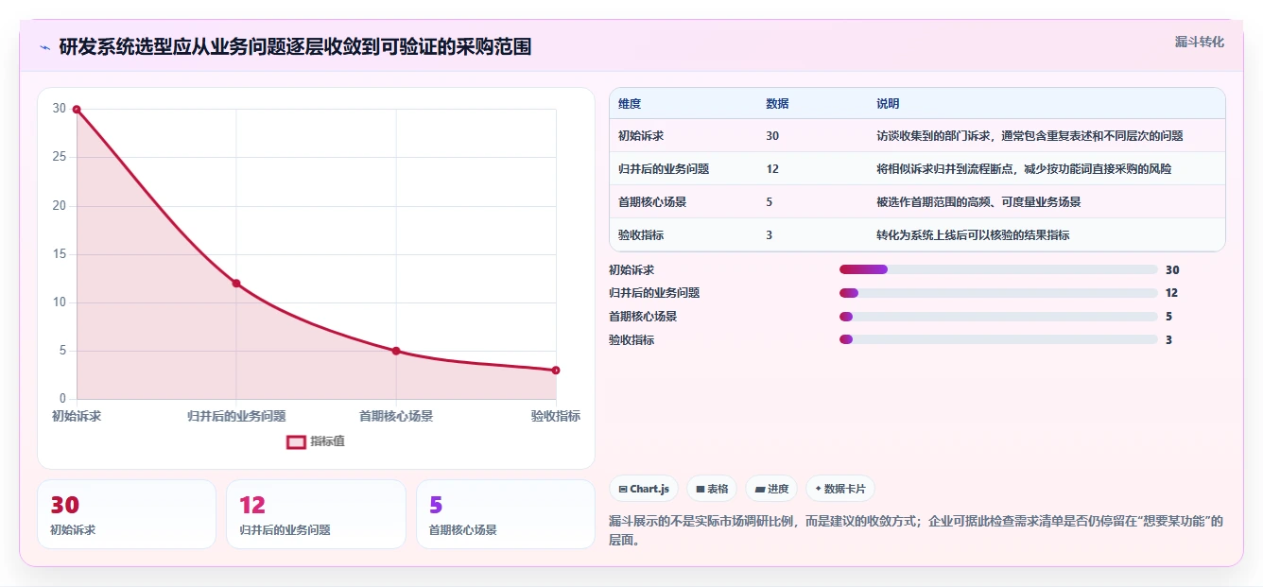1263x587 pixels.
Task: Click the x-axis label 验收指标
Action: click(556, 416)
